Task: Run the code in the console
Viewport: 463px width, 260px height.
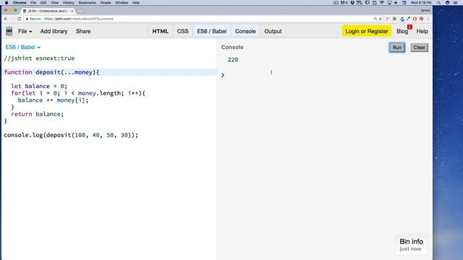Action: (397, 48)
